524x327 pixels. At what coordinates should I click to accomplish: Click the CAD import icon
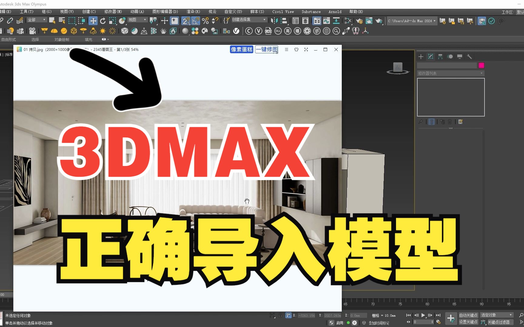click(x=268, y=31)
